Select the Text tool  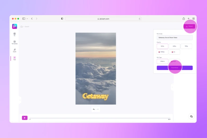pos(15,58)
